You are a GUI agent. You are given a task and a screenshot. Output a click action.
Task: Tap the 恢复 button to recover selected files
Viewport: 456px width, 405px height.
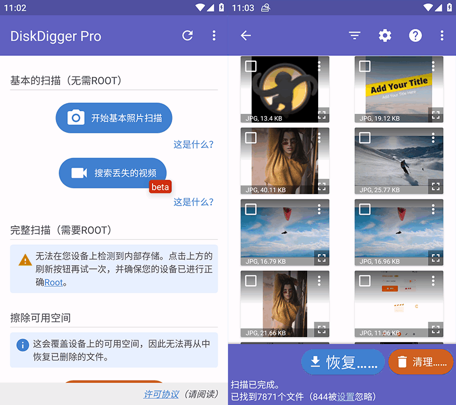[343, 361]
